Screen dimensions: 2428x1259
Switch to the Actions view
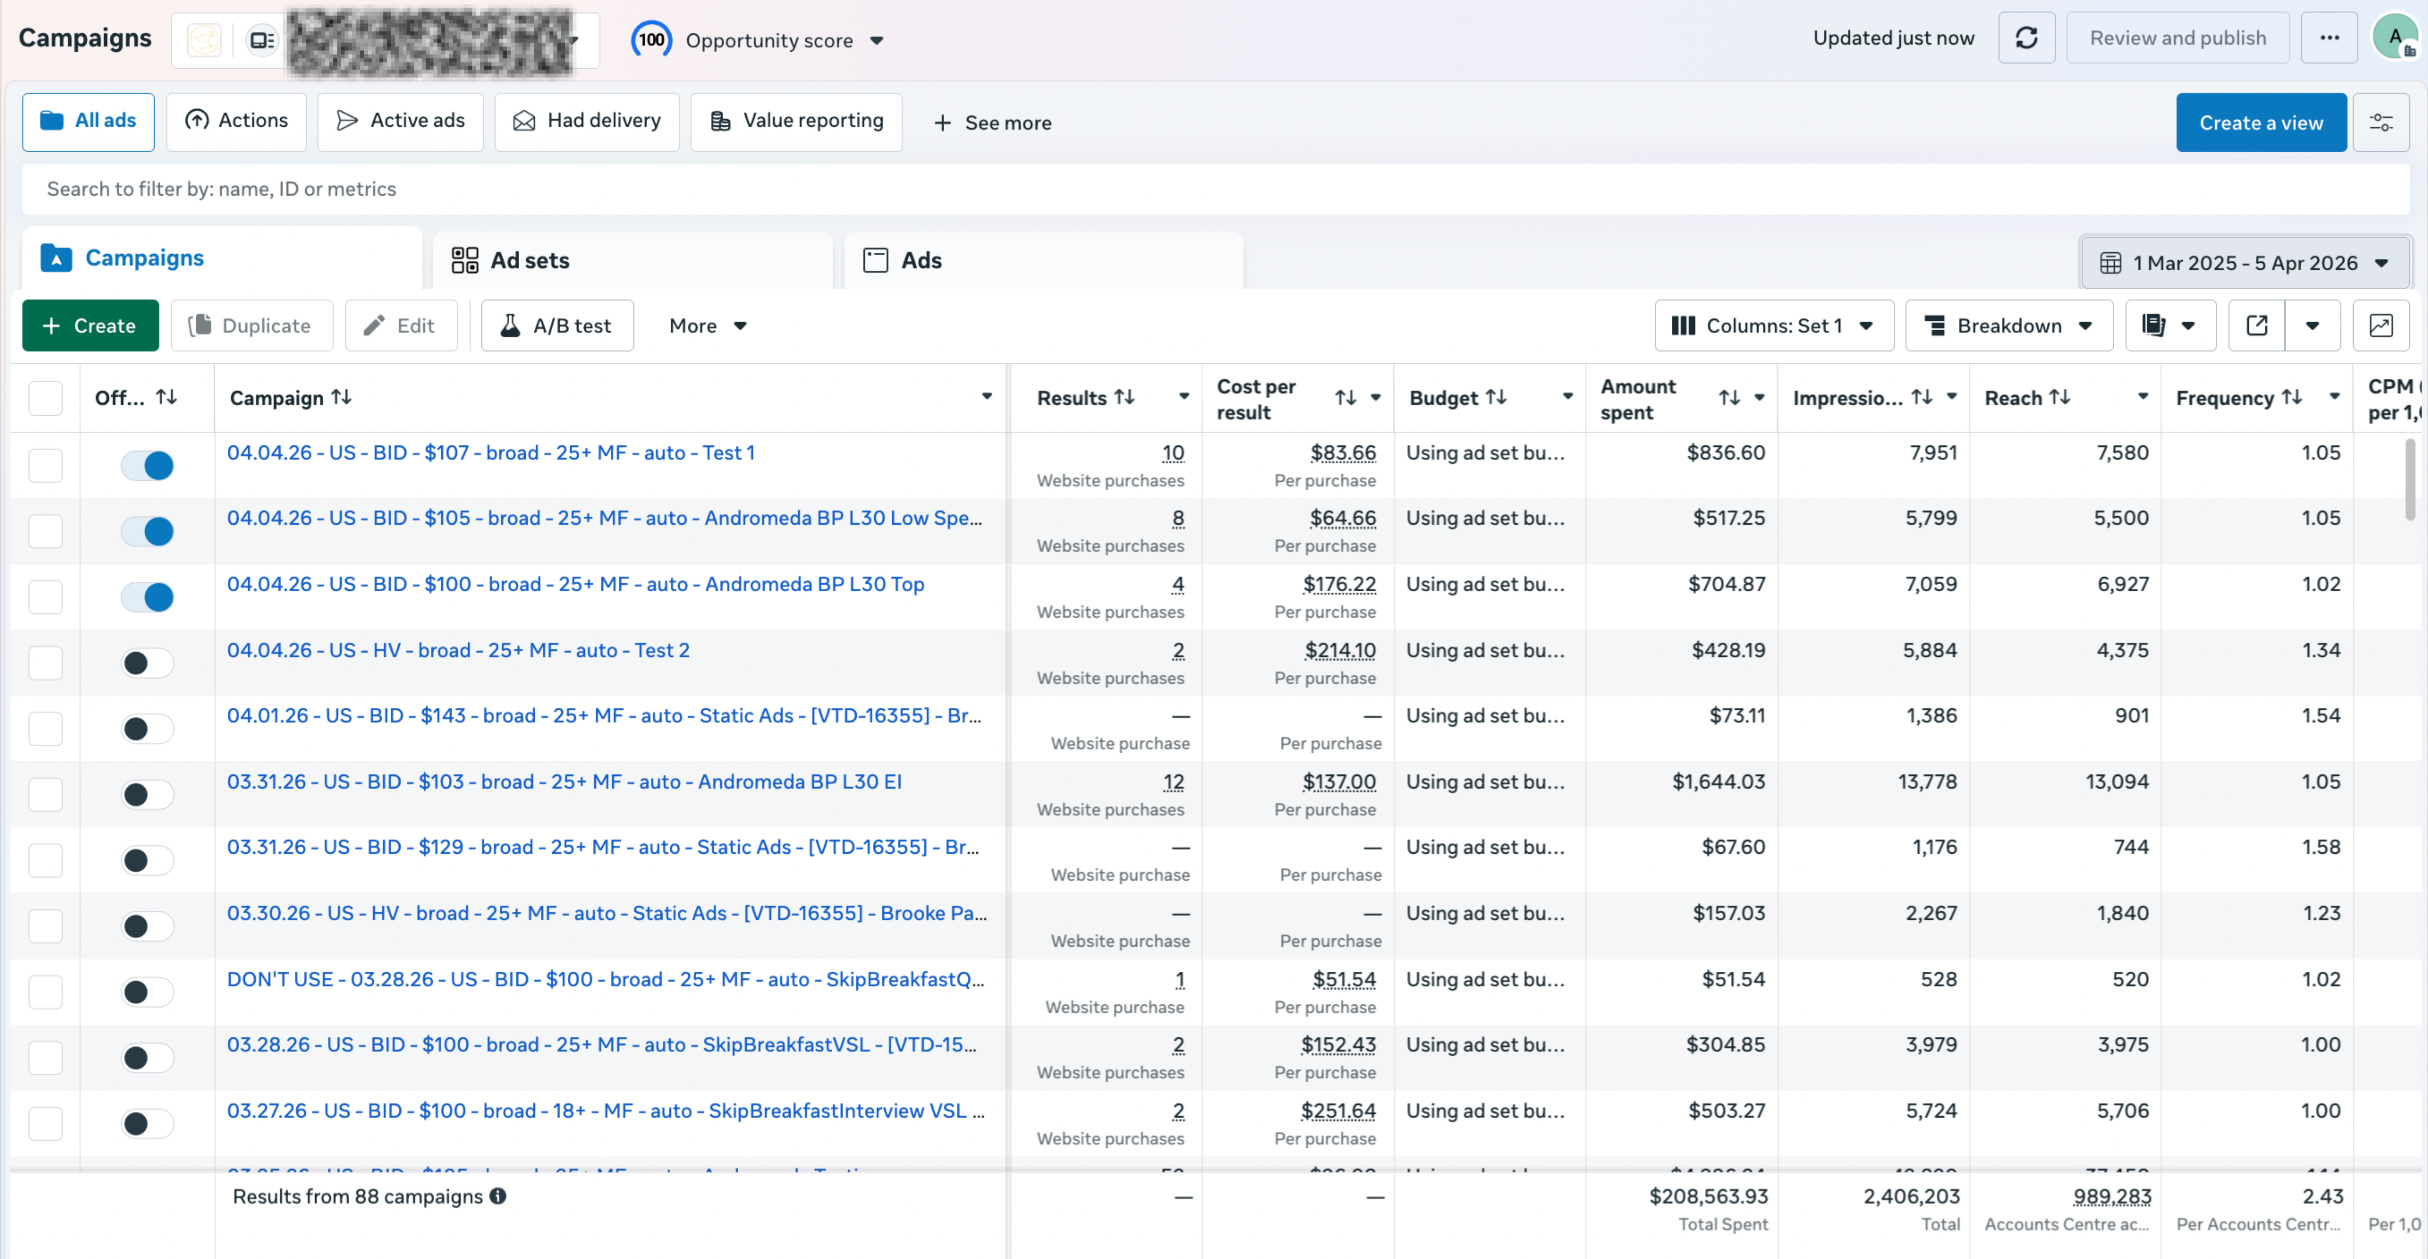pyautogui.click(x=237, y=122)
